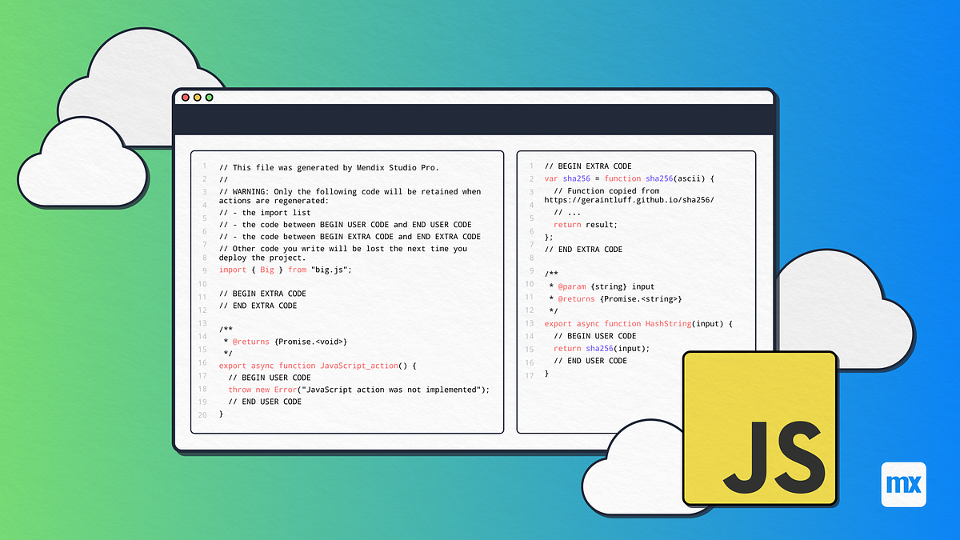Screen dimensions: 960x540
Task: Select line number 13 in right panel
Action: pyautogui.click(x=530, y=323)
